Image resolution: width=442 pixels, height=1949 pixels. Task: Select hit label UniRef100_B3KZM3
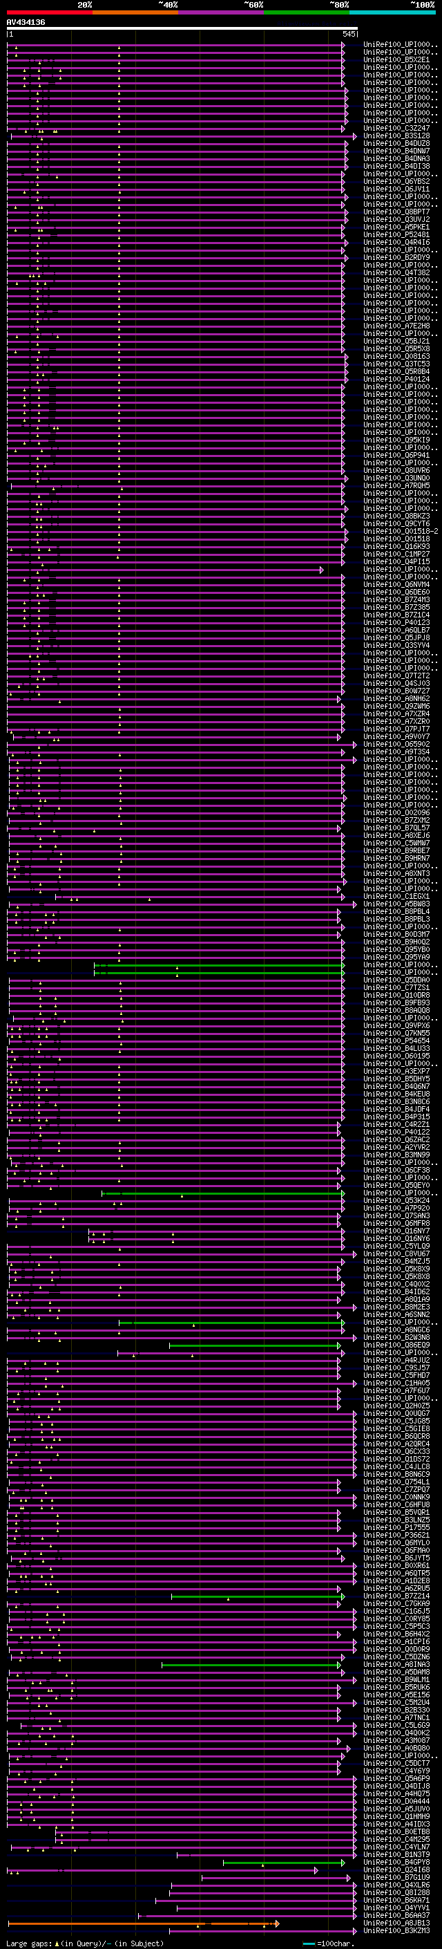[396, 1931]
